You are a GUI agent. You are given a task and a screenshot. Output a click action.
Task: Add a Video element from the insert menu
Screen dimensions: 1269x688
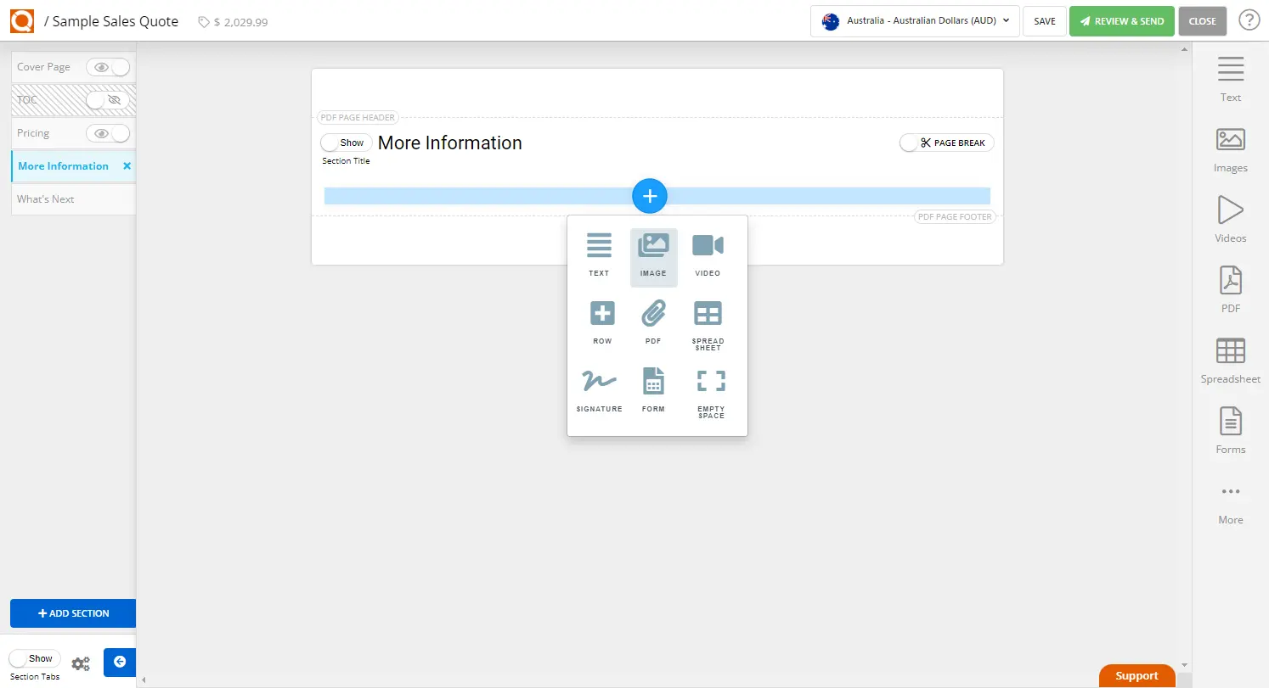coord(708,253)
